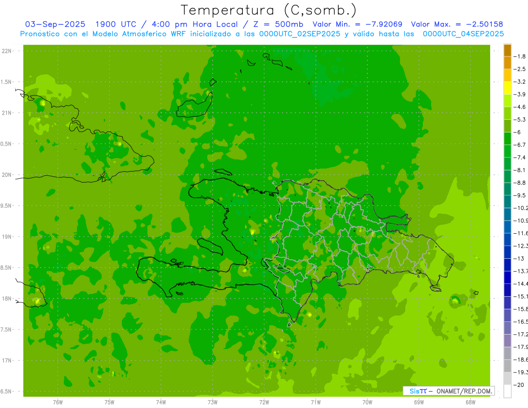Click the "-15.8" color scale label
The height and width of the screenshot is (408, 528).
(x=522, y=309)
